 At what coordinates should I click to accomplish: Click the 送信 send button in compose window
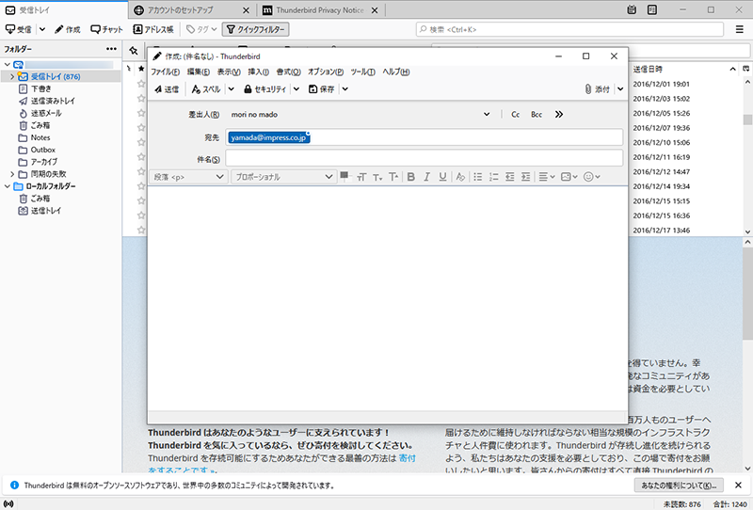167,88
